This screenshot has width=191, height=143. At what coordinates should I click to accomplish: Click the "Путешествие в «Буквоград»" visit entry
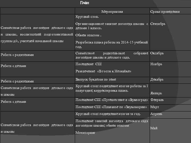tap(112, 100)
